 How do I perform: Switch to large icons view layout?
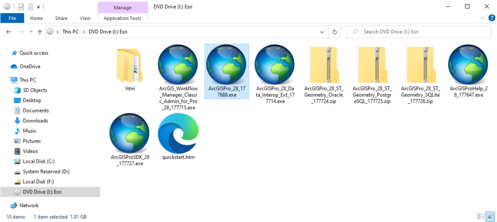[490, 217]
